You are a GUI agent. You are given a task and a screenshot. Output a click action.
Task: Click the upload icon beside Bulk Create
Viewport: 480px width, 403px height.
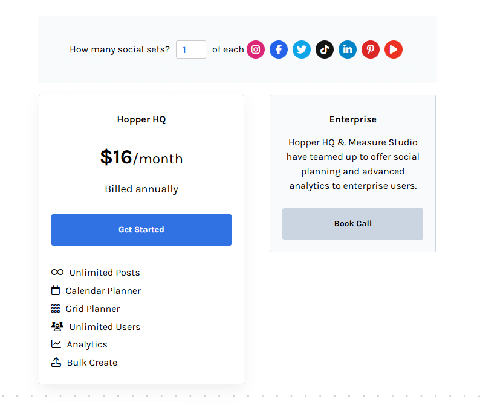(56, 362)
